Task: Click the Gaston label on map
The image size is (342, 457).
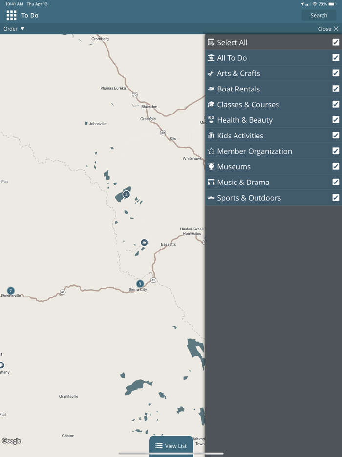Action: (68, 436)
